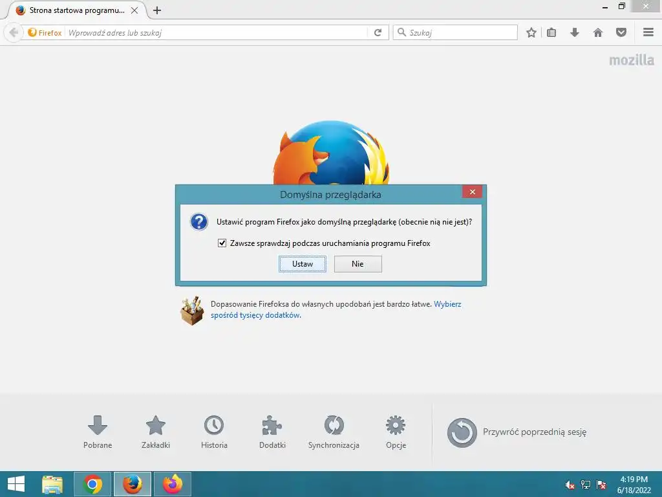Click the blue question mark dialog icon

199,222
